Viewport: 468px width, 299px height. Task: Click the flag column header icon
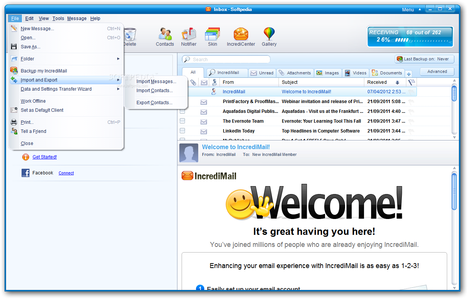point(411,82)
